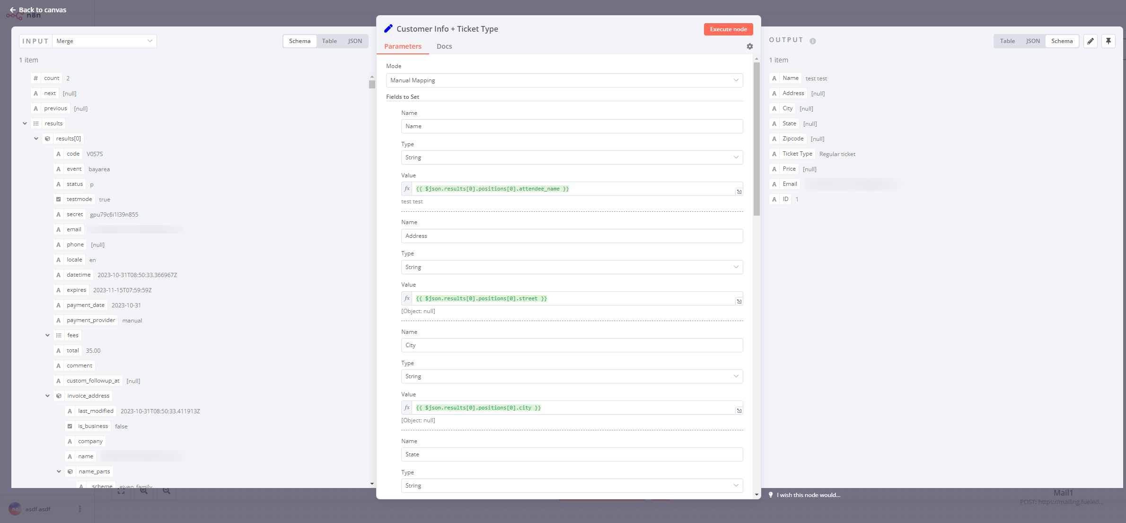Viewport: 1126px width, 523px height.
Task: Click the edit output pencil icon
Action: (x=1090, y=41)
